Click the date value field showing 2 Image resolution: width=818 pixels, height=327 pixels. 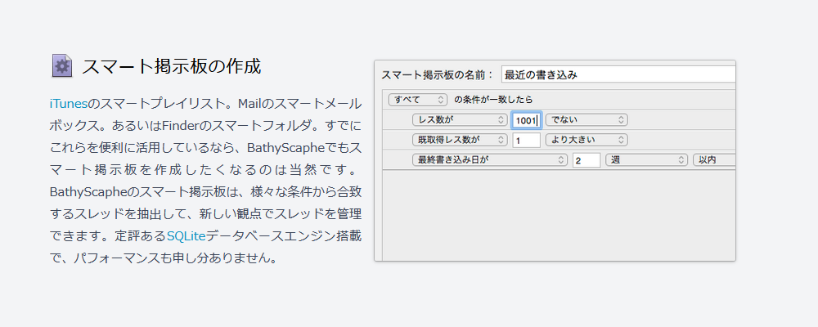587,160
